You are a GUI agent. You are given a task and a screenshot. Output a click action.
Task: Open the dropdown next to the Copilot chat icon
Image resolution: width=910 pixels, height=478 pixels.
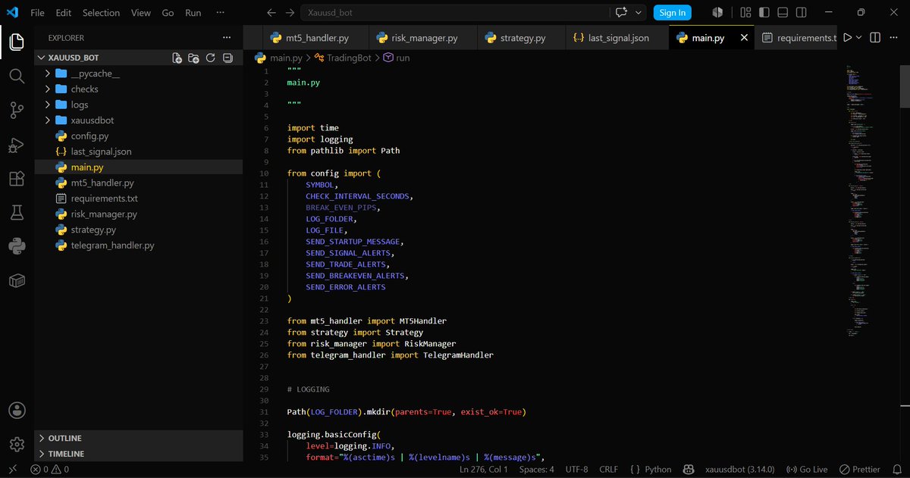coord(639,13)
